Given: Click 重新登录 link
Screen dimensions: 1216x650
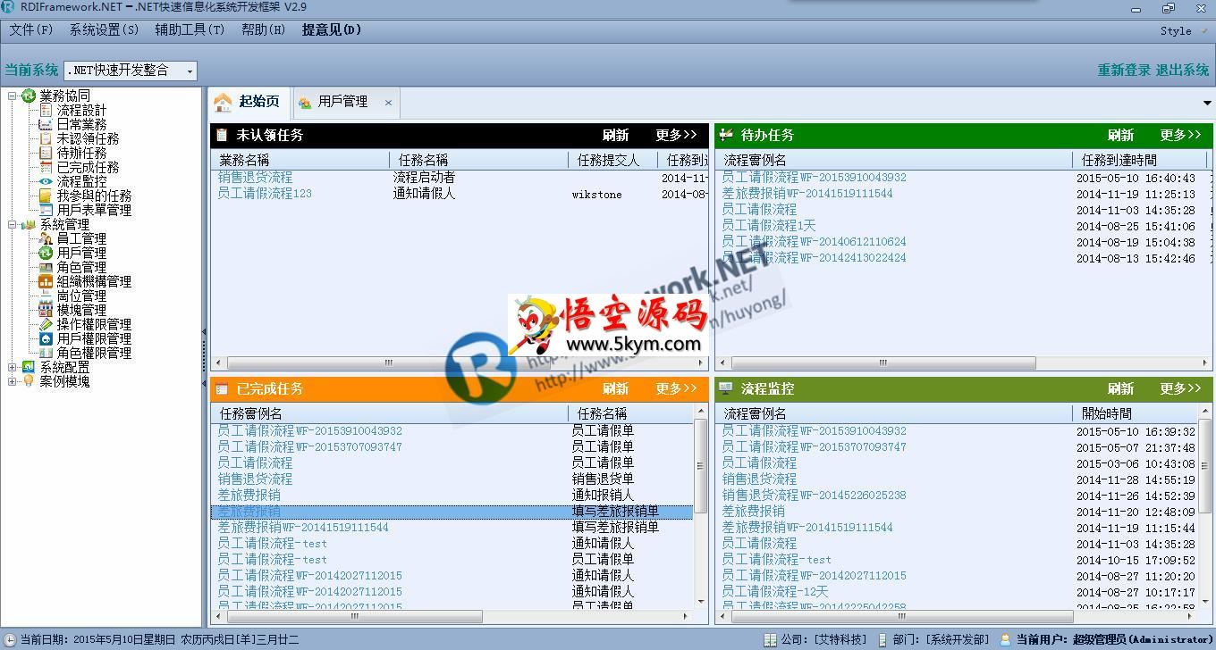Looking at the screenshot, I should (x=1124, y=70).
